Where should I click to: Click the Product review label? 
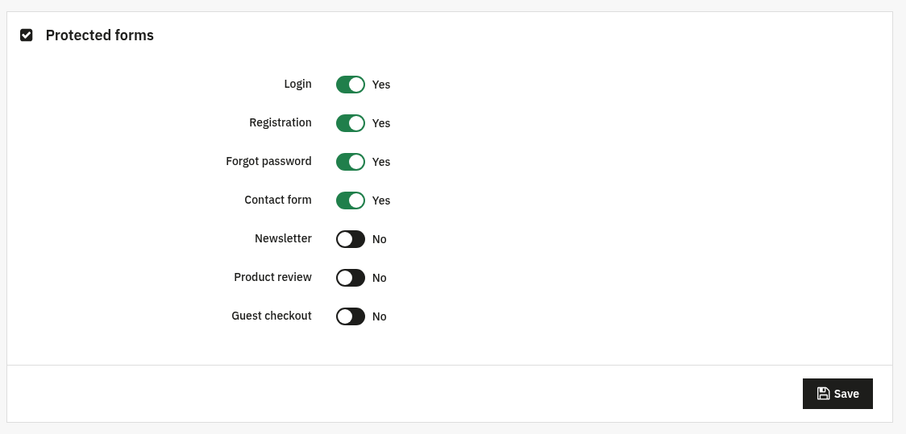pyautogui.click(x=272, y=277)
